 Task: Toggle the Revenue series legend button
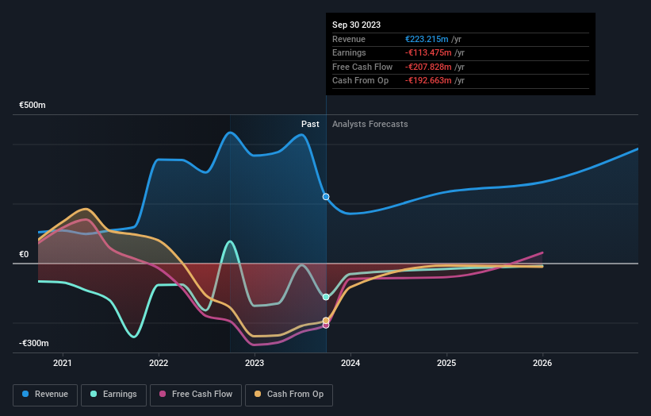45,395
